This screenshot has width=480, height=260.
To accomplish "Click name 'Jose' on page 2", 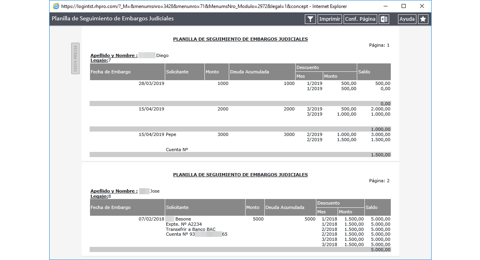I will (x=155, y=191).
